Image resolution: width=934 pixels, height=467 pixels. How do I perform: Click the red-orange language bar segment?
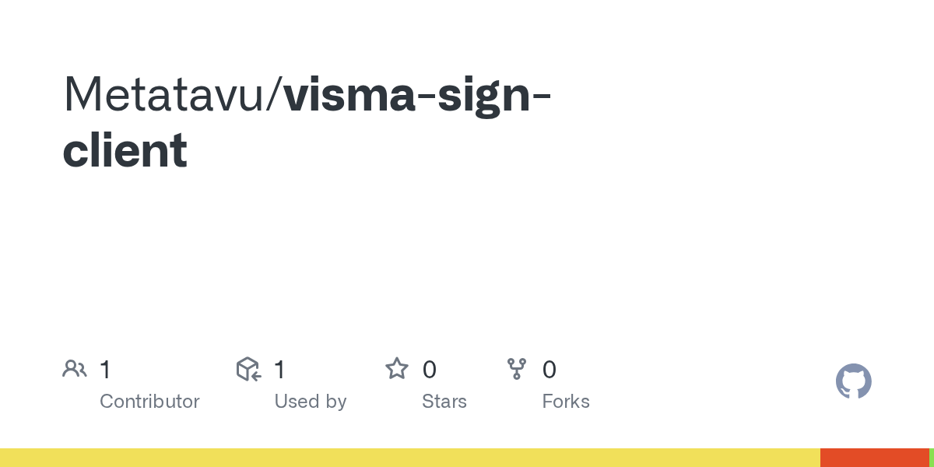click(x=873, y=458)
